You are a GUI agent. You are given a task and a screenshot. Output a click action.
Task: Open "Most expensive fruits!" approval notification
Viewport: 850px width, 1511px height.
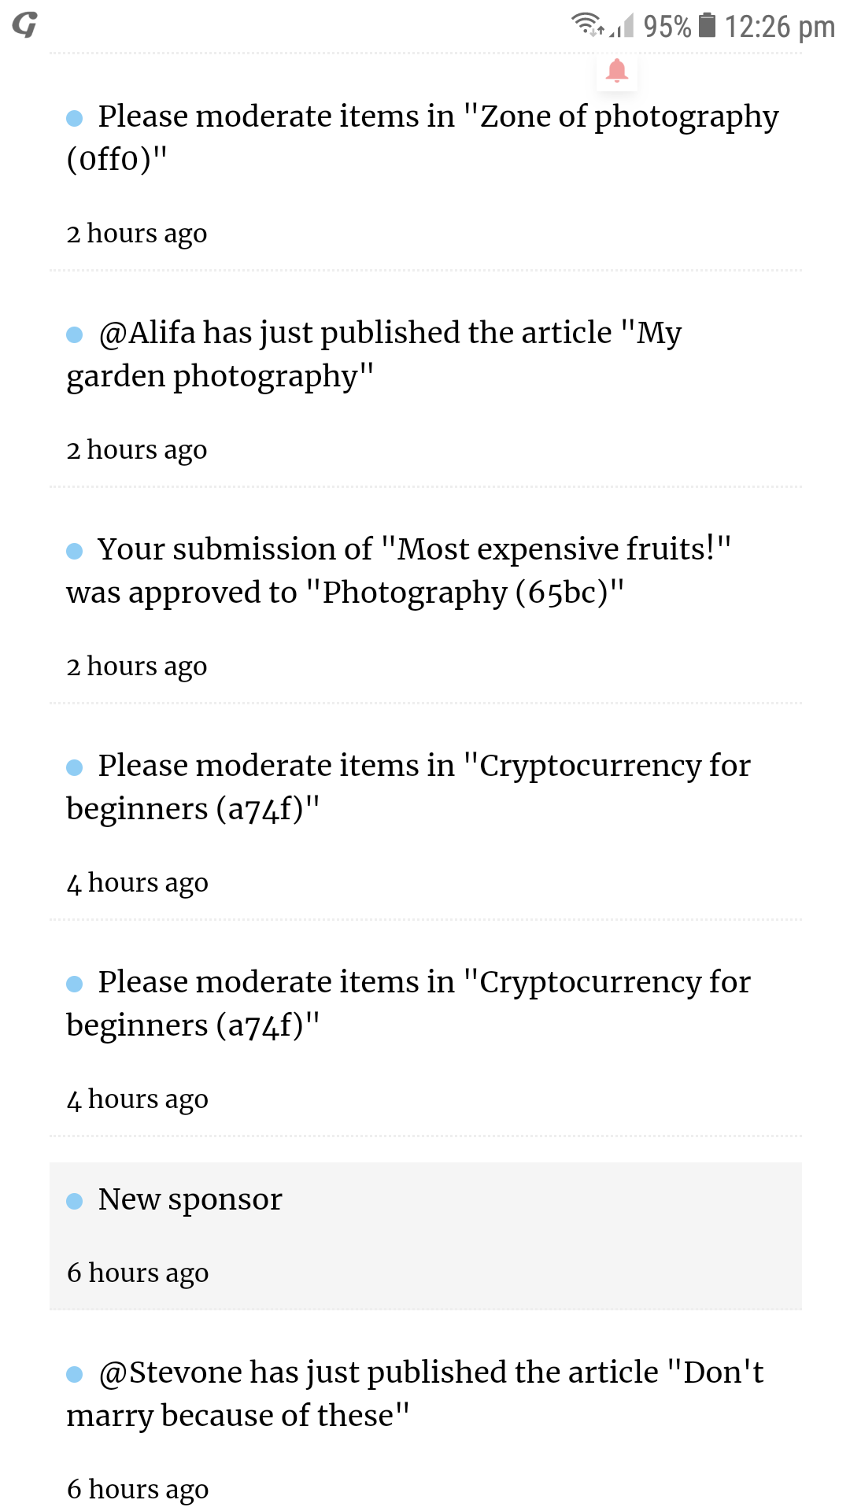click(x=425, y=595)
